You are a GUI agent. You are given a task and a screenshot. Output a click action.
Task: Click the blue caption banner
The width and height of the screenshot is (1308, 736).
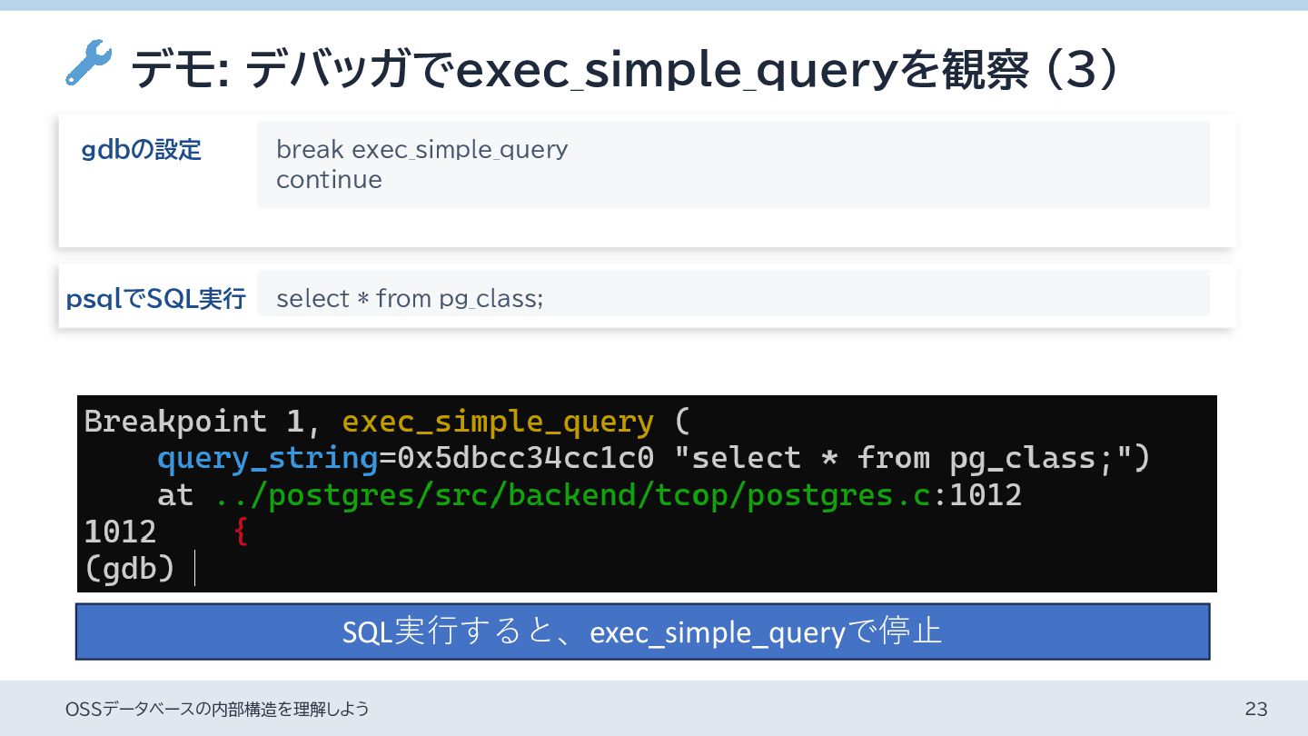(642, 632)
